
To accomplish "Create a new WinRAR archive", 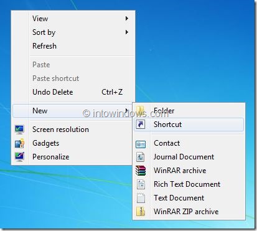I will click(189, 171).
